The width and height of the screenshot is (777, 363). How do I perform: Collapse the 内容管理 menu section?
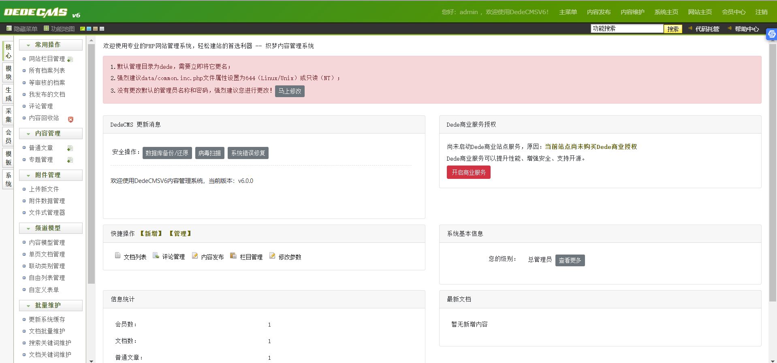pyautogui.click(x=28, y=134)
